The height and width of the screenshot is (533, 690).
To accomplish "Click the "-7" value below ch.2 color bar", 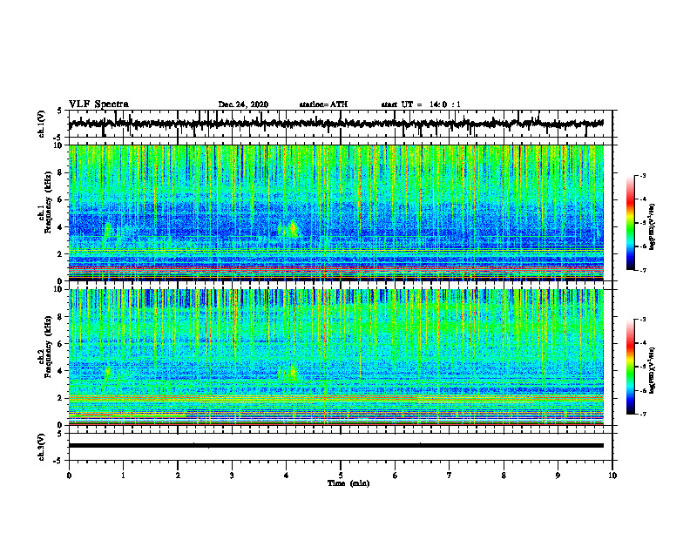I will coord(642,415).
